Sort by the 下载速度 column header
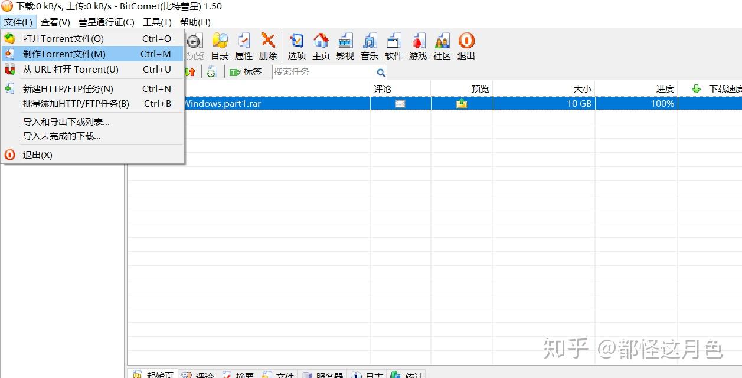Screen dimensions: 742x378 [x=710, y=89]
